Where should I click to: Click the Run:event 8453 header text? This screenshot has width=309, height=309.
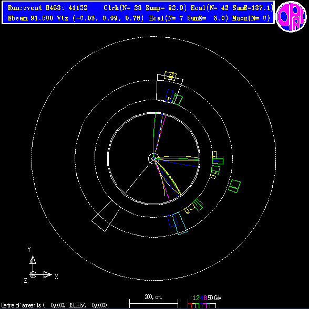(47, 8)
